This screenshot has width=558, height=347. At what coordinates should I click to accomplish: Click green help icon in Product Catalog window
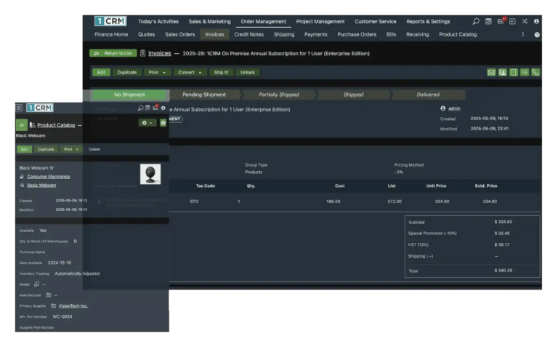pos(163,123)
